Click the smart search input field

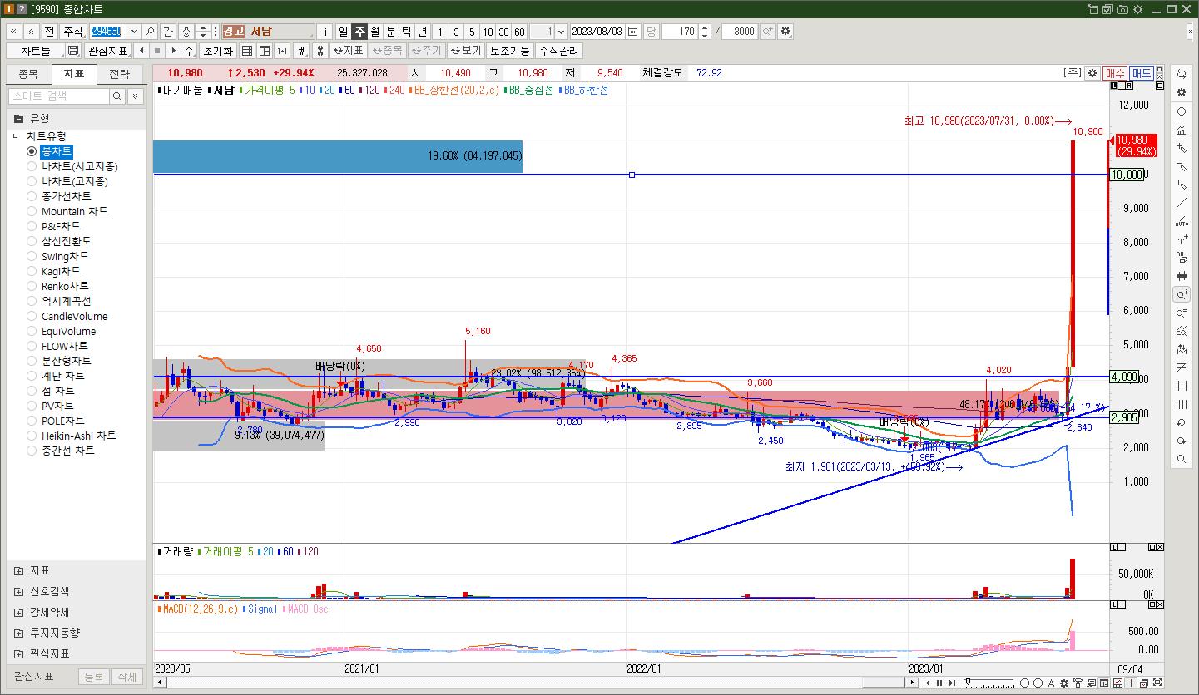click(58, 96)
